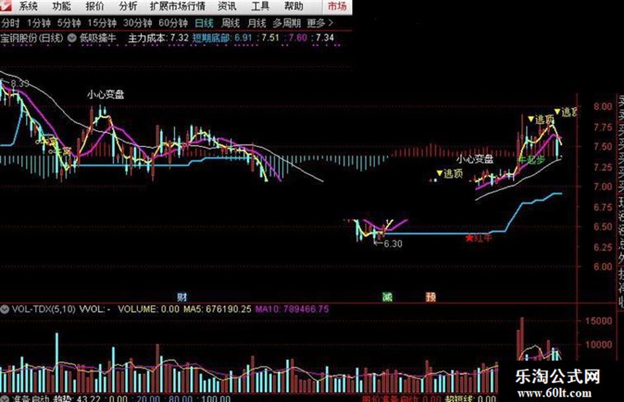Viewport: 624px width, 402px height.
Task: Click the 市场 button in title bar
Action: click(337, 7)
